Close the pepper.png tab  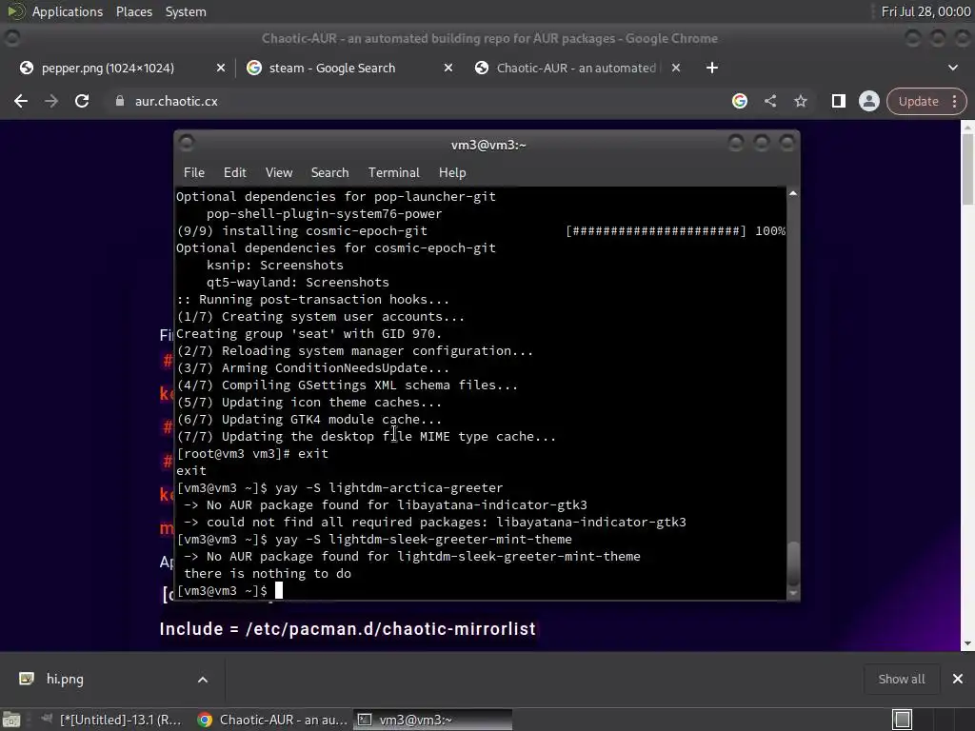pos(220,68)
